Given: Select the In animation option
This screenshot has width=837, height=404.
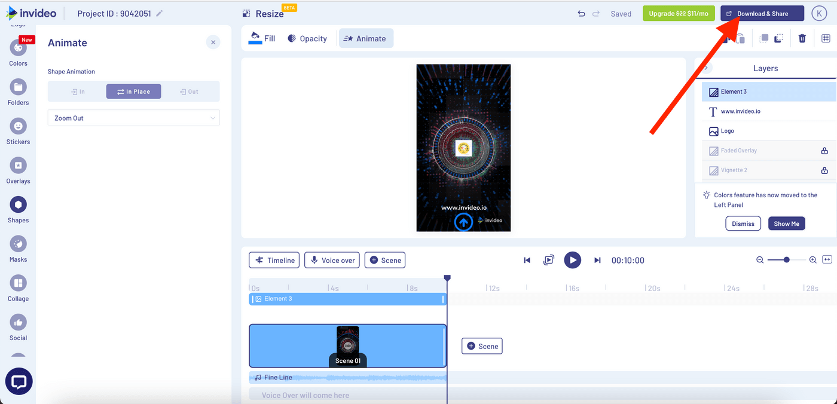Looking at the screenshot, I should point(78,91).
